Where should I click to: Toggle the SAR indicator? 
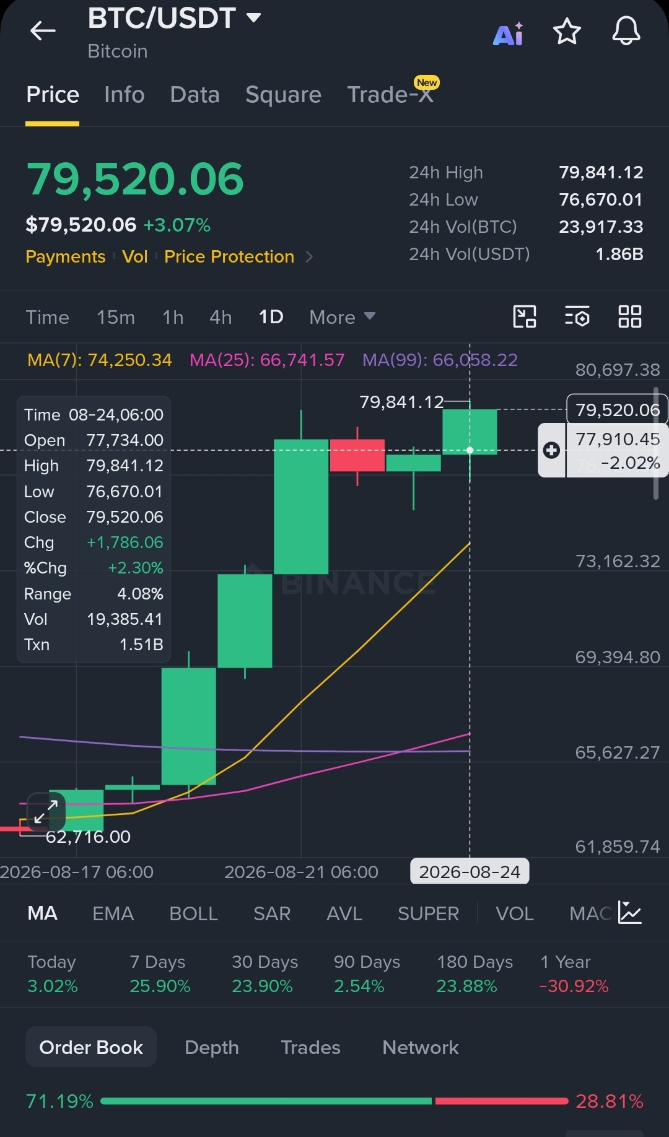click(x=272, y=913)
